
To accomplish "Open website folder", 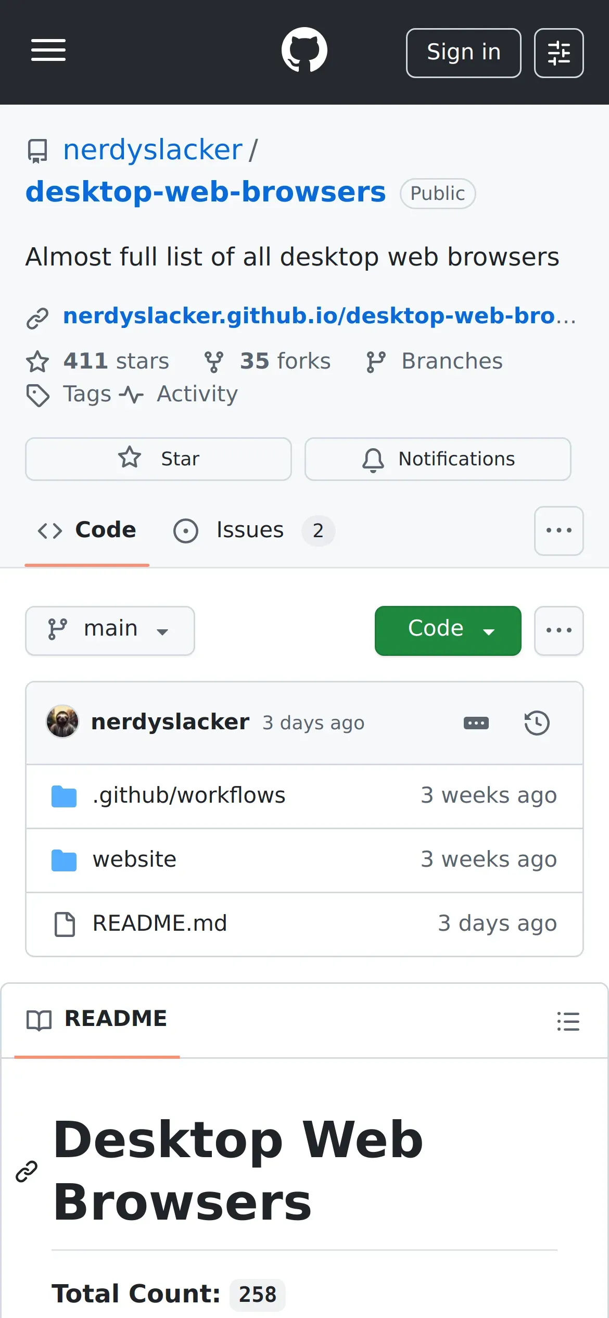I will click(x=134, y=859).
